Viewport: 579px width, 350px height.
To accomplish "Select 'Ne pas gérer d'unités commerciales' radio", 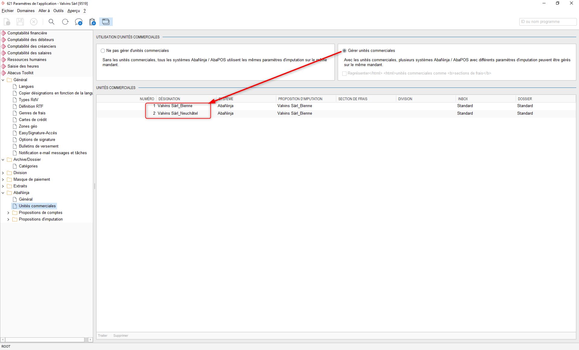I will (x=103, y=51).
